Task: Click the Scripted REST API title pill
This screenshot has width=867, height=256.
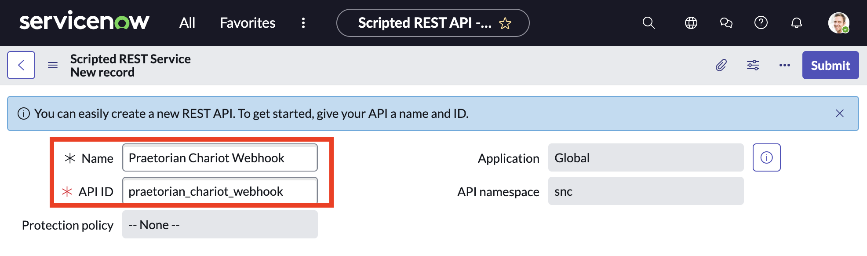Action: click(x=433, y=23)
